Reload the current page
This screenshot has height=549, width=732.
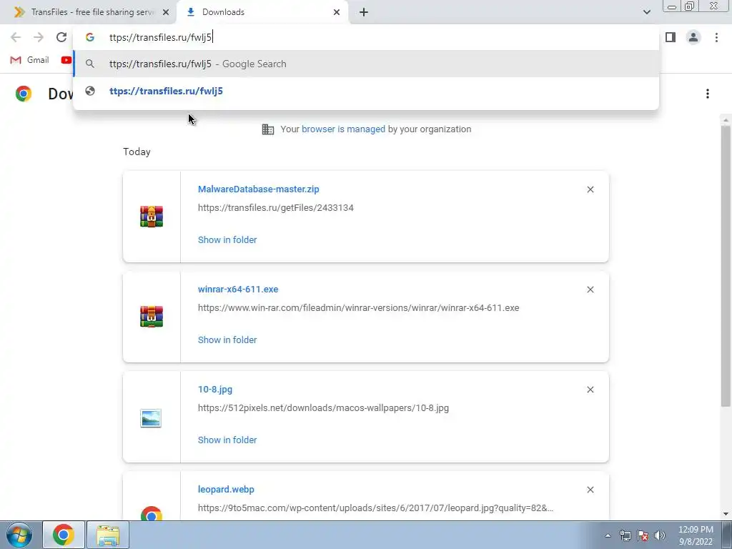pyautogui.click(x=61, y=37)
